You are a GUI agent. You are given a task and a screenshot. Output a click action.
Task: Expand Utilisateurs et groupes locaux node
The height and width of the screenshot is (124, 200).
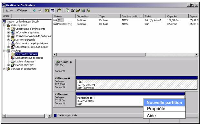click(8, 47)
